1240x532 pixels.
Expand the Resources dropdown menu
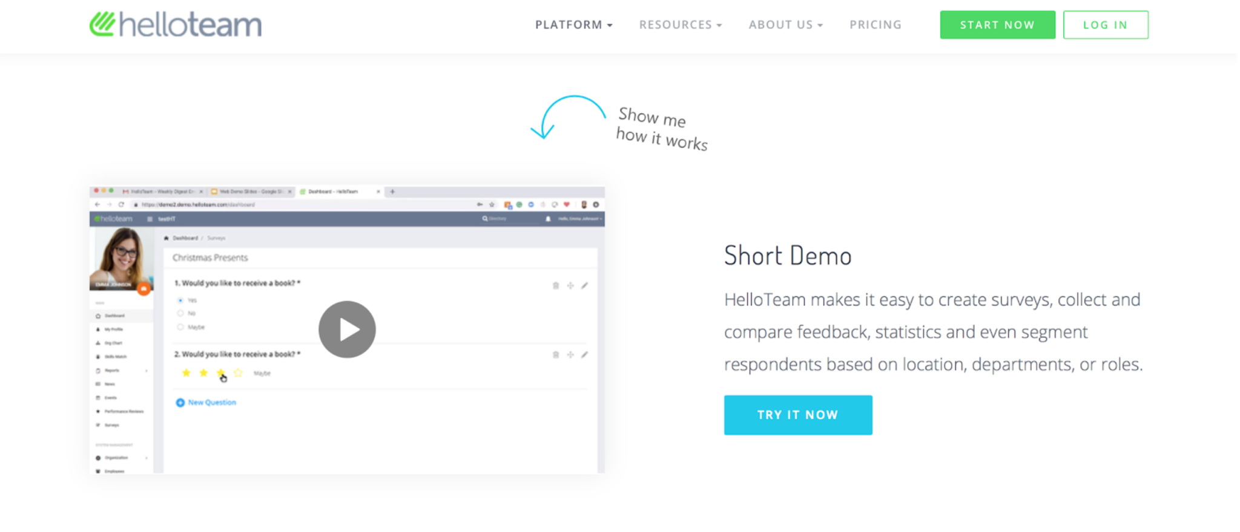coord(681,25)
